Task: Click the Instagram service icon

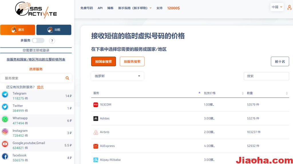Action: (x=5, y=131)
